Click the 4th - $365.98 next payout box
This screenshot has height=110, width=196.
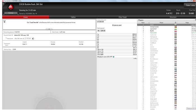[101, 31]
